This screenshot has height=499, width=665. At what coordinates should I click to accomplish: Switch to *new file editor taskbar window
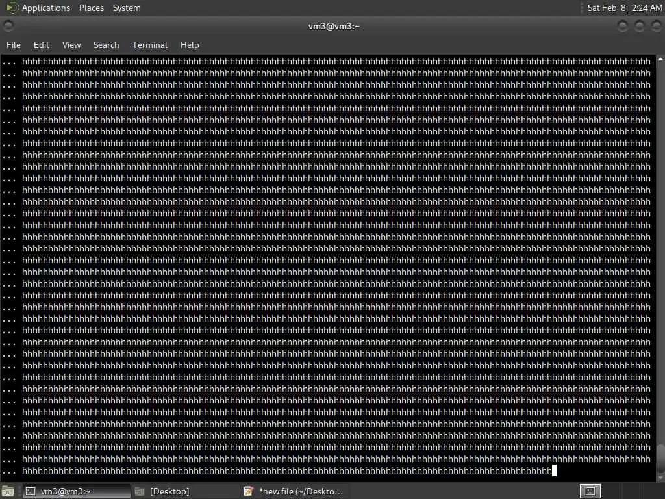294,491
